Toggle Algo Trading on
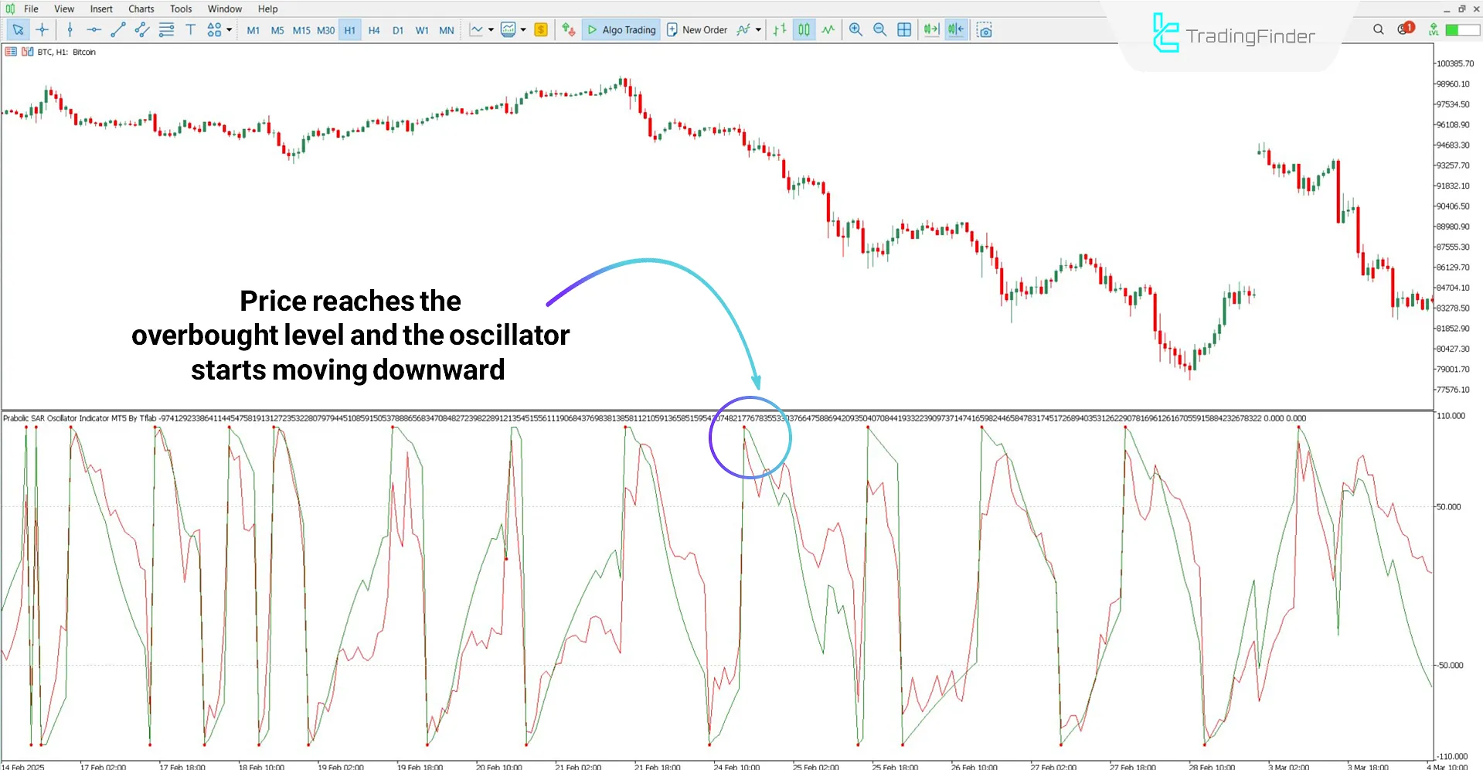Viewport: 1483px width, 770px height. coord(621,29)
